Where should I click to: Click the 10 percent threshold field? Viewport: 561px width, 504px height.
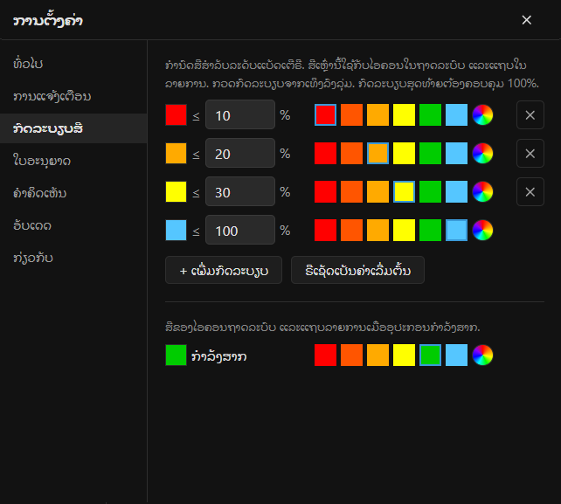(x=240, y=114)
